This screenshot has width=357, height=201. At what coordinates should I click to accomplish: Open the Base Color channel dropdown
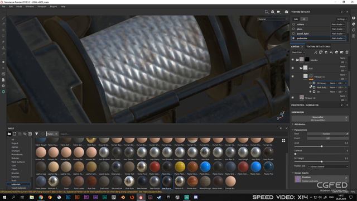coord(298,52)
